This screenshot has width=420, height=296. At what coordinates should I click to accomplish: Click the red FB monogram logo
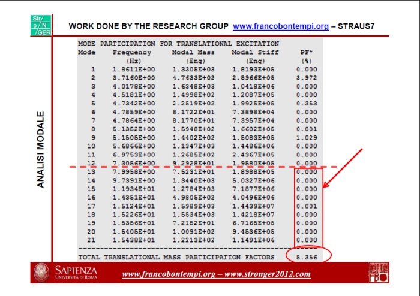[378, 273]
